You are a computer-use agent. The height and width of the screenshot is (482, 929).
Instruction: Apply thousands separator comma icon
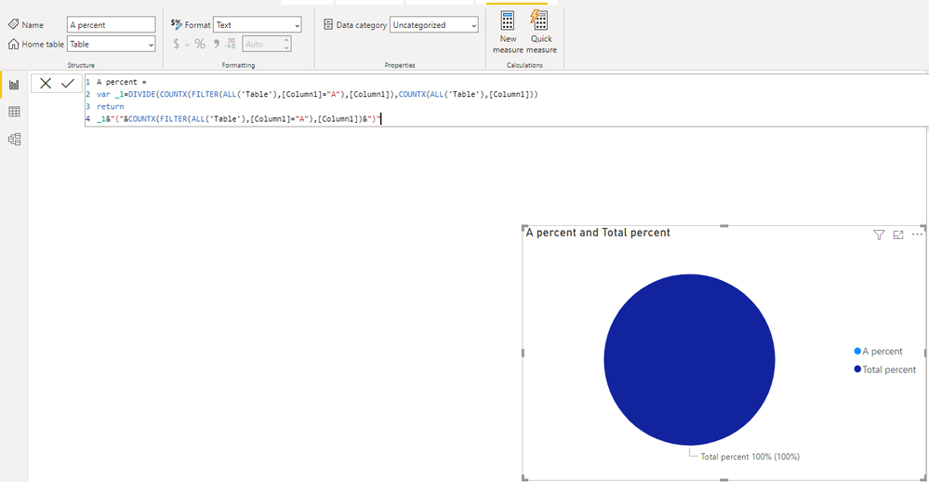[217, 44]
